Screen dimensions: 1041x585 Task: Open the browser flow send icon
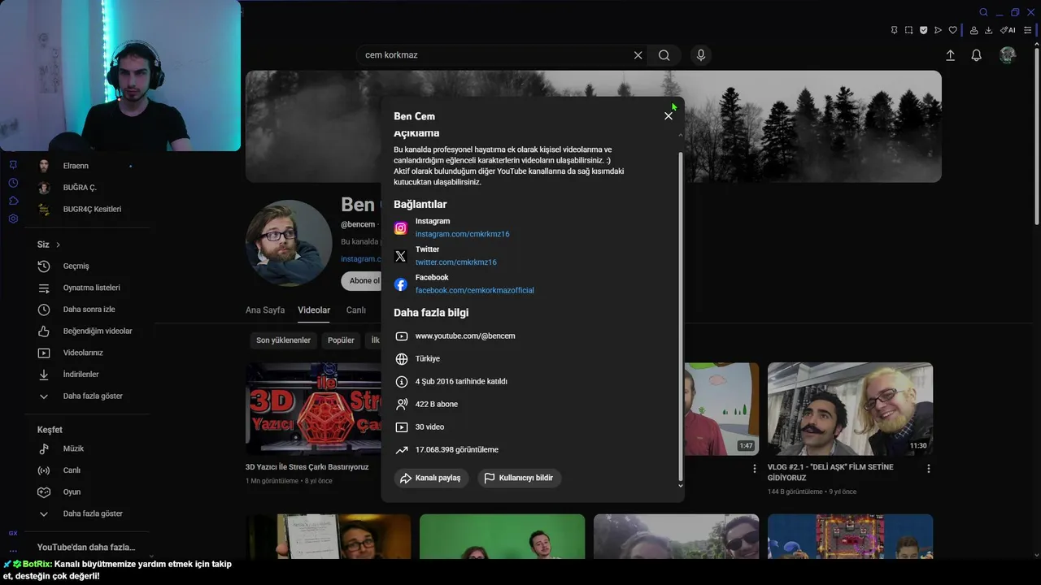click(x=938, y=30)
